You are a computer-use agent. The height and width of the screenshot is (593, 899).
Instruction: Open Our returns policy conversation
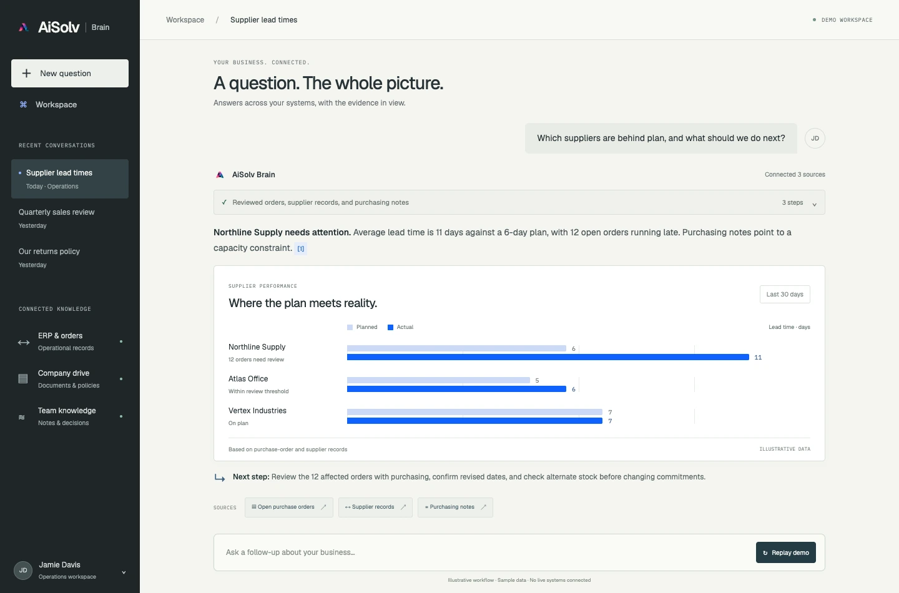(70, 257)
